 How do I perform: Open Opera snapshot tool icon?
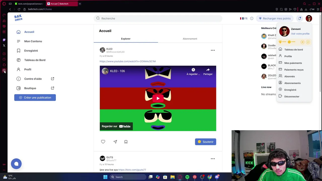click(x=281, y=9)
